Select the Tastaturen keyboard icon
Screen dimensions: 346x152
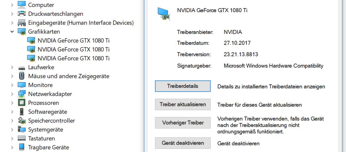tap(22, 138)
